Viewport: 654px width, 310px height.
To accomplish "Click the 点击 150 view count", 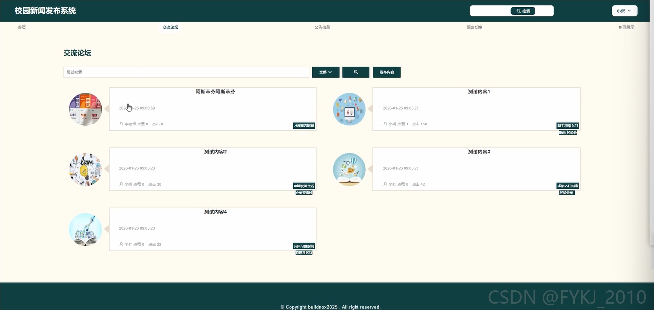I will [419, 124].
